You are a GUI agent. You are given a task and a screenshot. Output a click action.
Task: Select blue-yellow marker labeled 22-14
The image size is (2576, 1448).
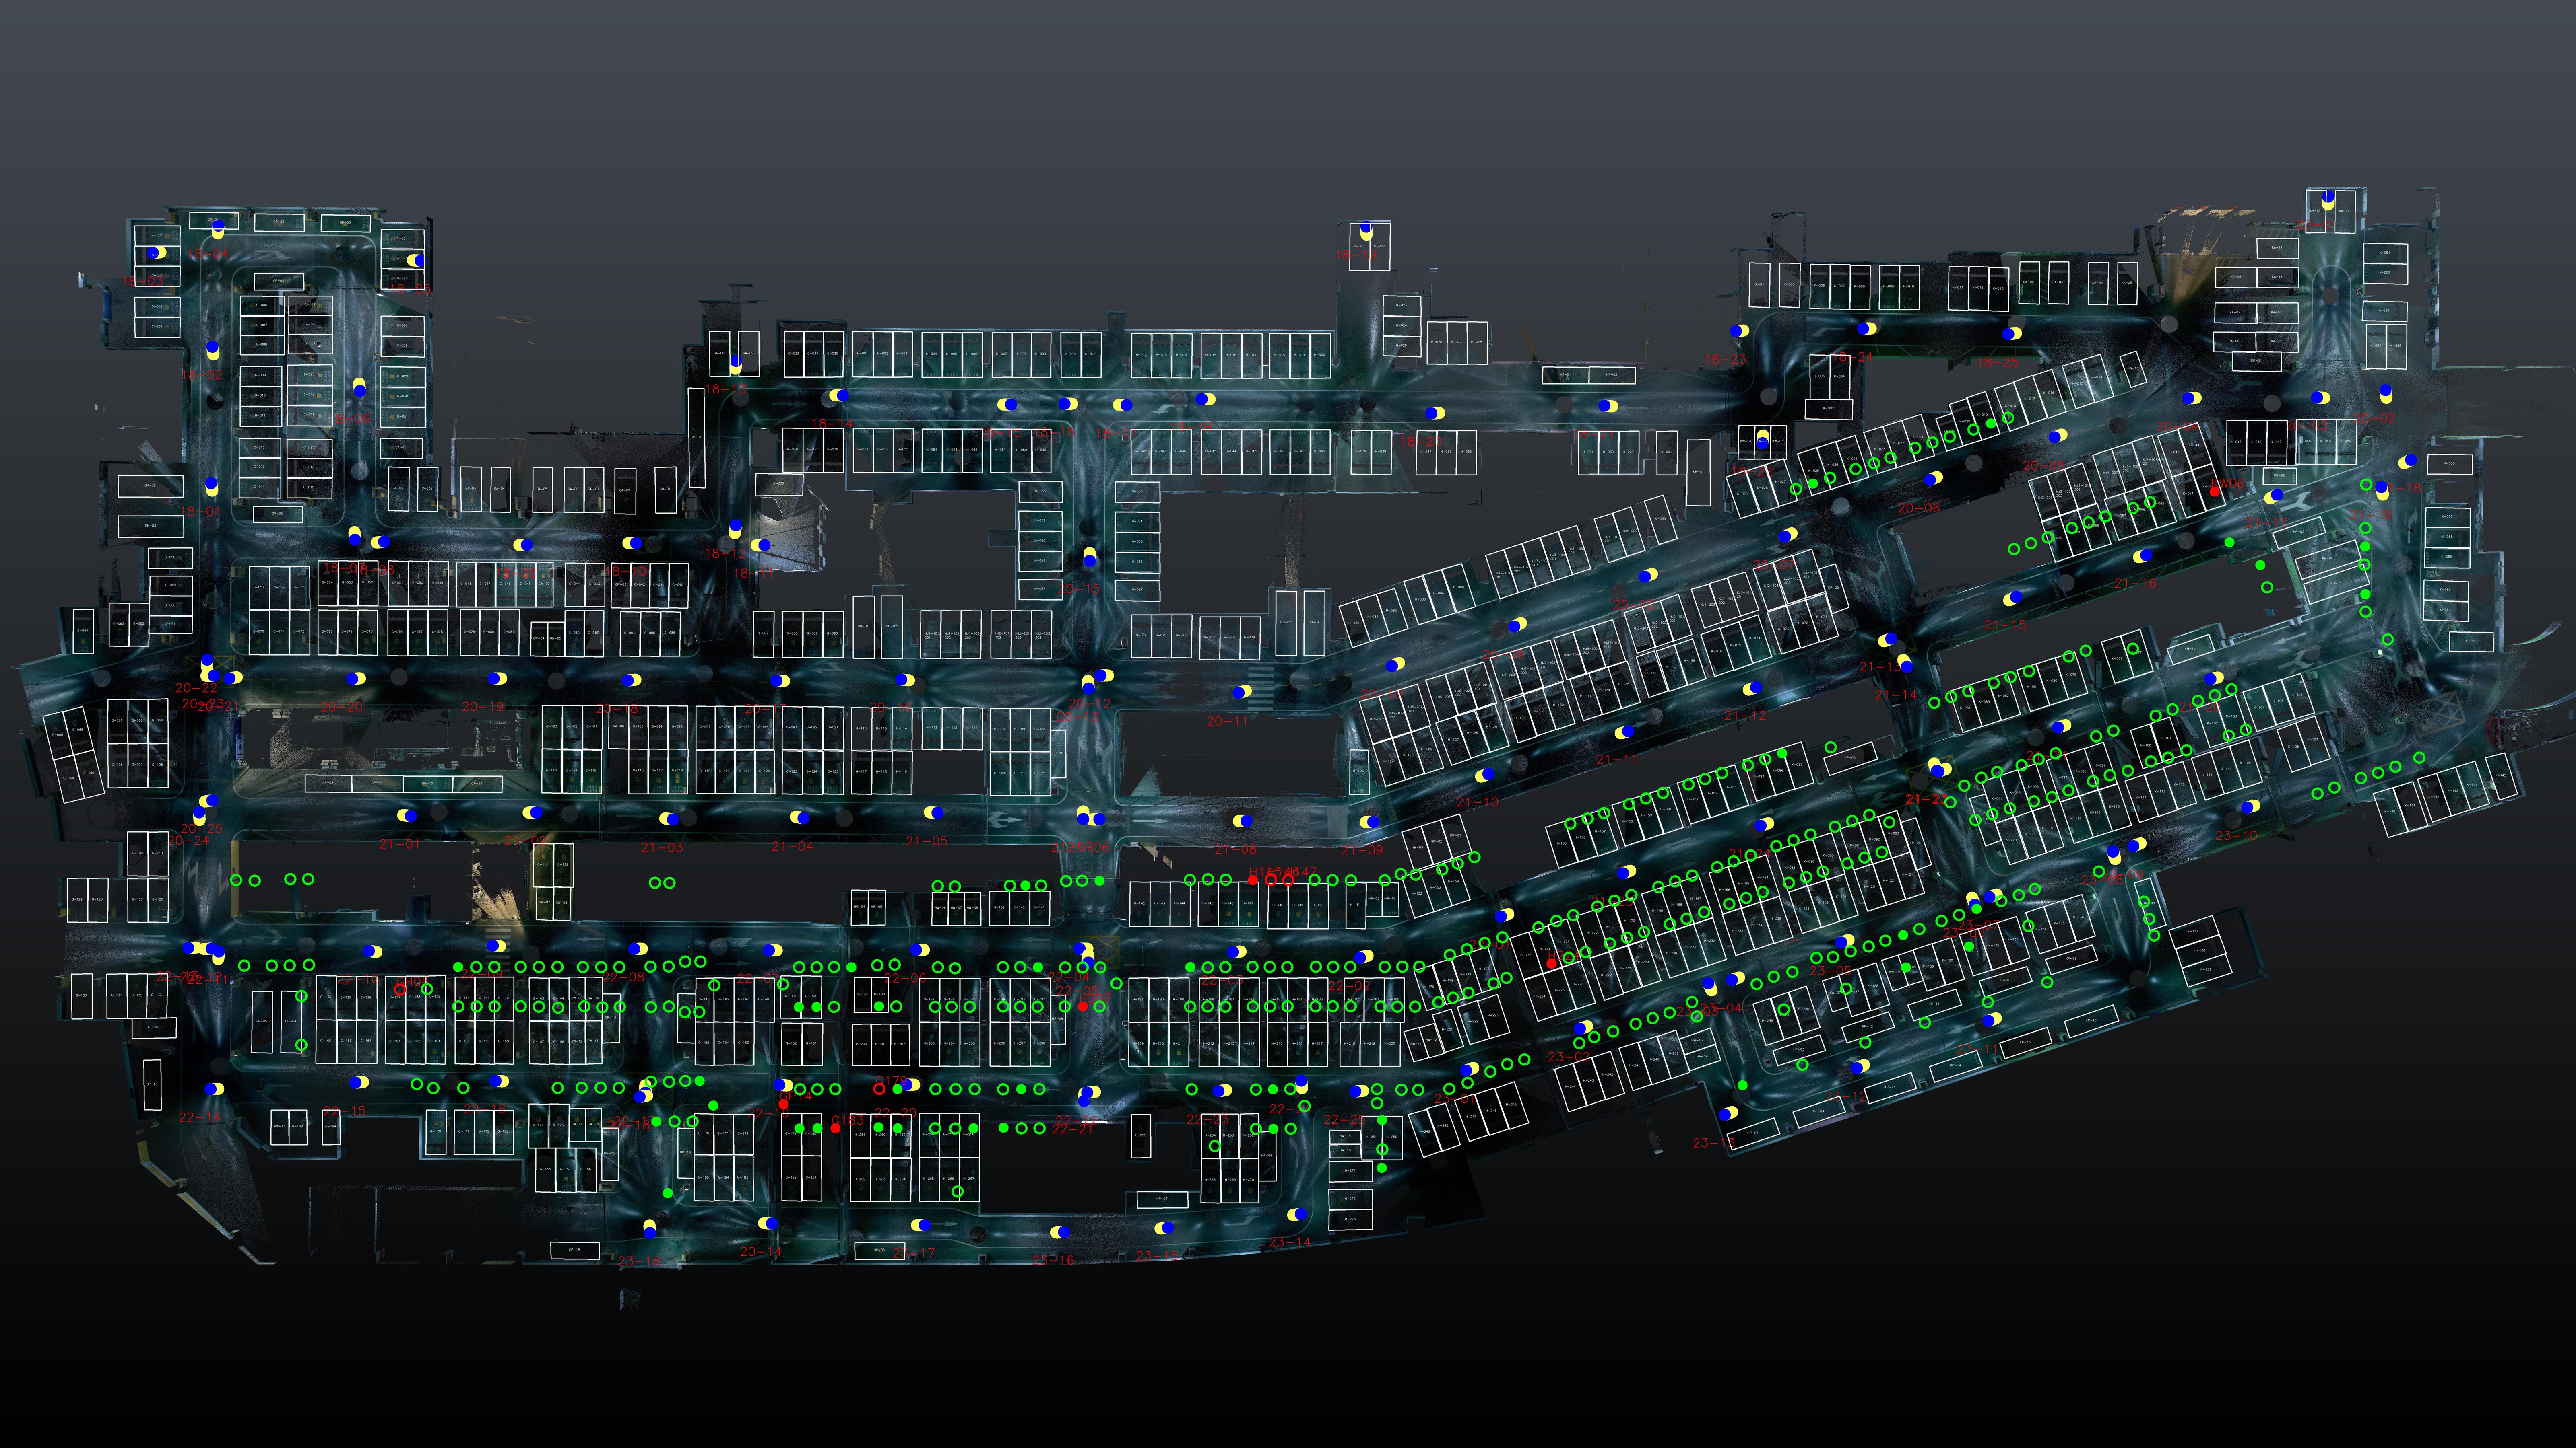[x=214, y=1088]
